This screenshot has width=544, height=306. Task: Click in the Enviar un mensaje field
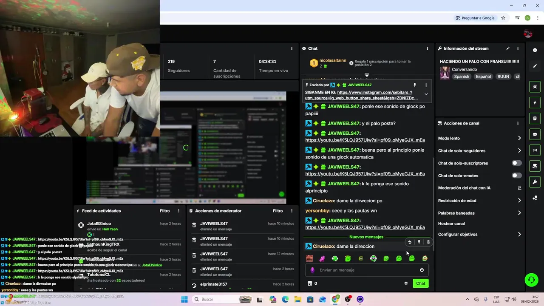367,270
